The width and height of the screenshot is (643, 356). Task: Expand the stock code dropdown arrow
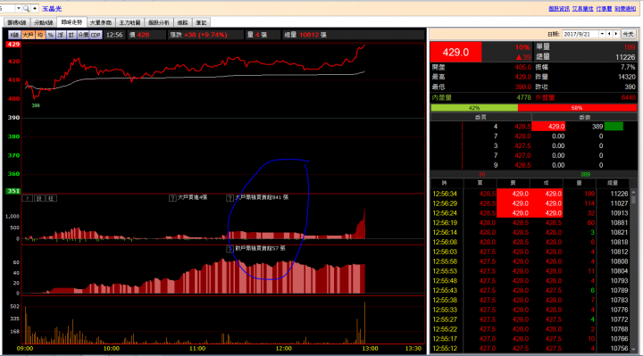coord(19,8)
